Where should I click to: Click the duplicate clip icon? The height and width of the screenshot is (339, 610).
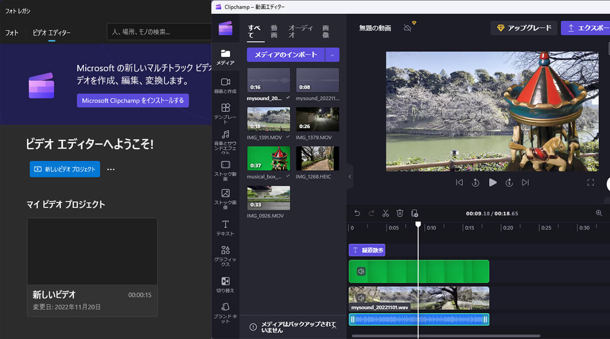(414, 213)
